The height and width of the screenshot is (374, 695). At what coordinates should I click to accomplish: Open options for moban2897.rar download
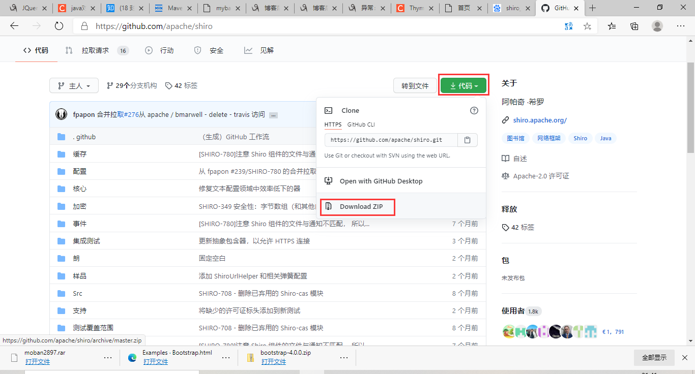click(108, 358)
